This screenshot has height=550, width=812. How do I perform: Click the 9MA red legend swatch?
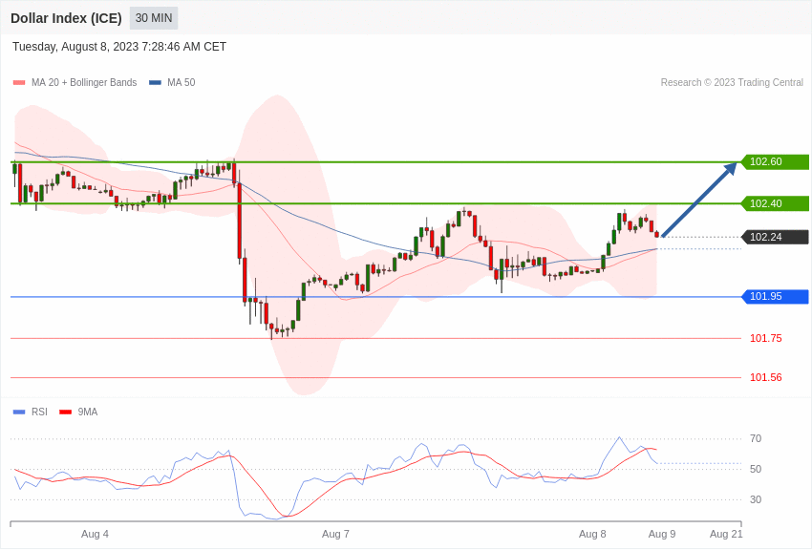[65, 412]
